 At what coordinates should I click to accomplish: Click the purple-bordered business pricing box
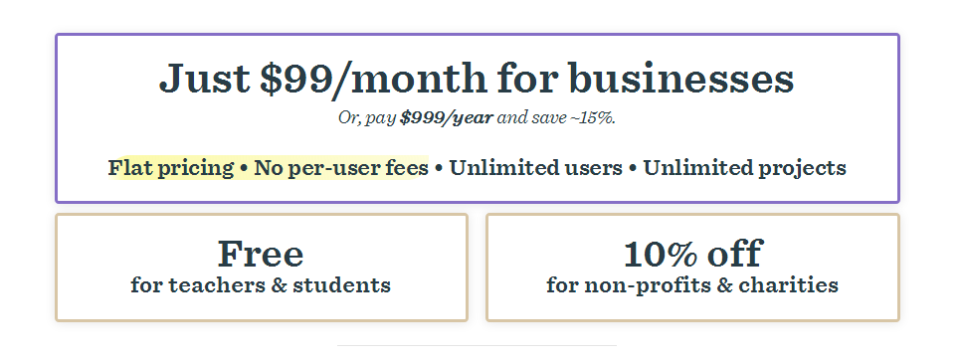(x=478, y=117)
